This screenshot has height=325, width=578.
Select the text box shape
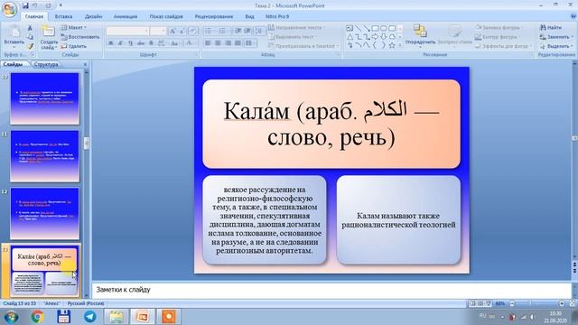coord(350,28)
